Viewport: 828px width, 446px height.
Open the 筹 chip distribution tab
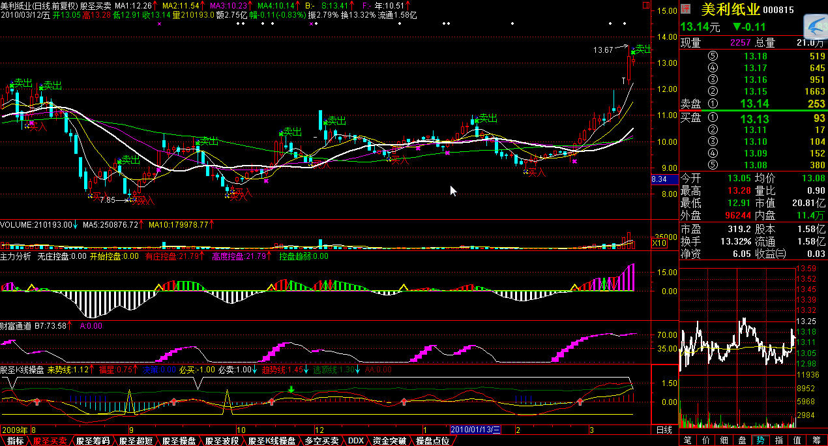pos(816,441)
